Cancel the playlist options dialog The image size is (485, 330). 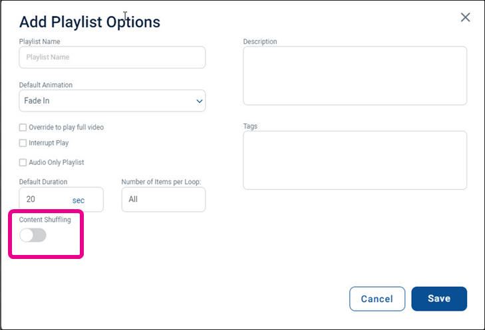pos(377,299)
